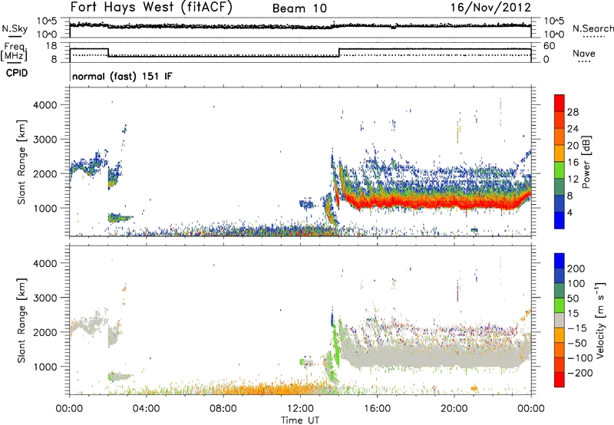Image resolution: width=614 pixels, height=425 pixels.
Task: Click the "Power [dB]" color bar label
Action: (x=586, y=162)
